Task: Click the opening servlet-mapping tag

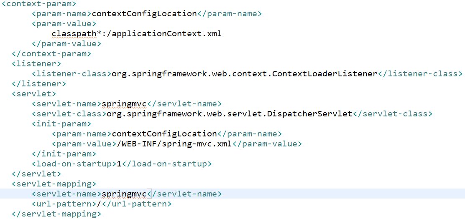Action: coord(54,184)
